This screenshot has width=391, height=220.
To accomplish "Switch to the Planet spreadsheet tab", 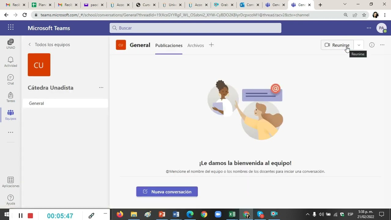I will (x=42, y=5).
